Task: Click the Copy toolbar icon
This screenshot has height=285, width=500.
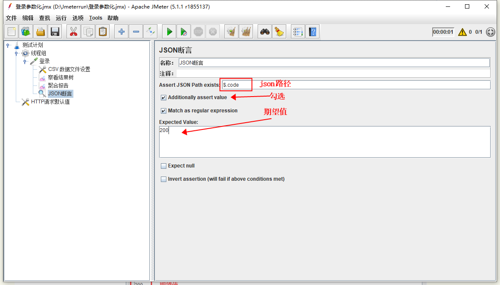Action: [x=88, y=32]
